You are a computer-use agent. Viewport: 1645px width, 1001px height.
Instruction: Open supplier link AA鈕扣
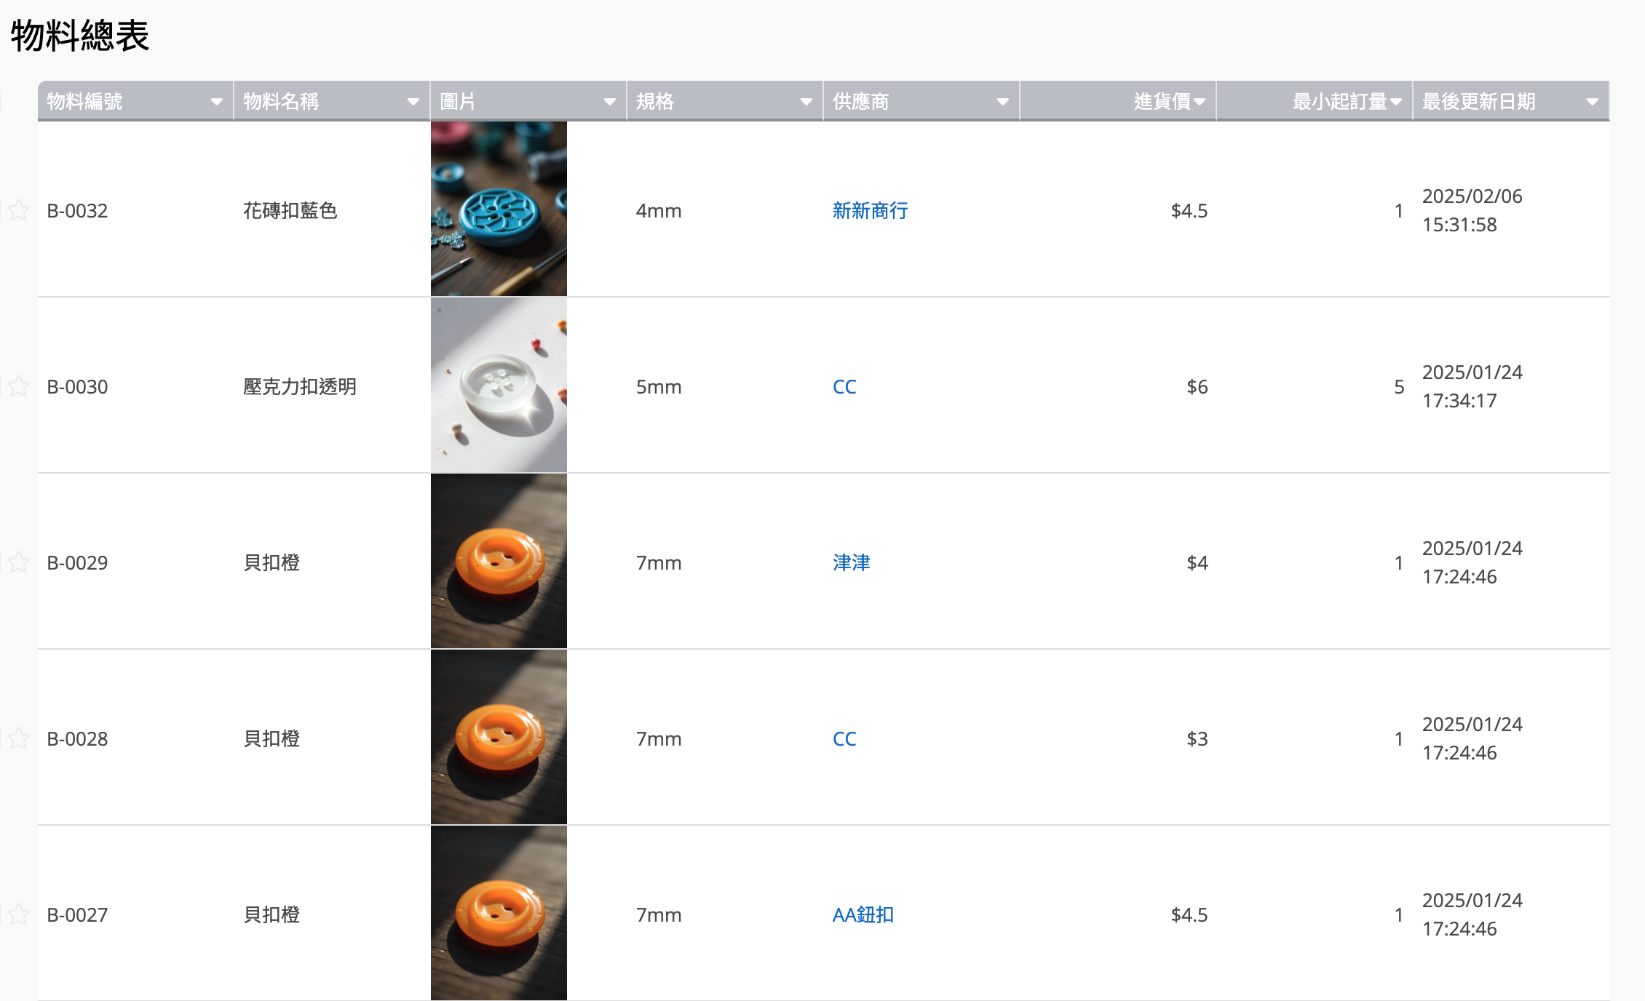(863, 915)
